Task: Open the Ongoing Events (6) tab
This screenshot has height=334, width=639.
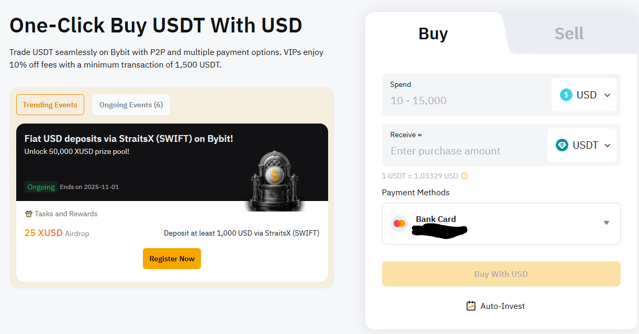Action: pyautogui.click(x=131, y=105)
